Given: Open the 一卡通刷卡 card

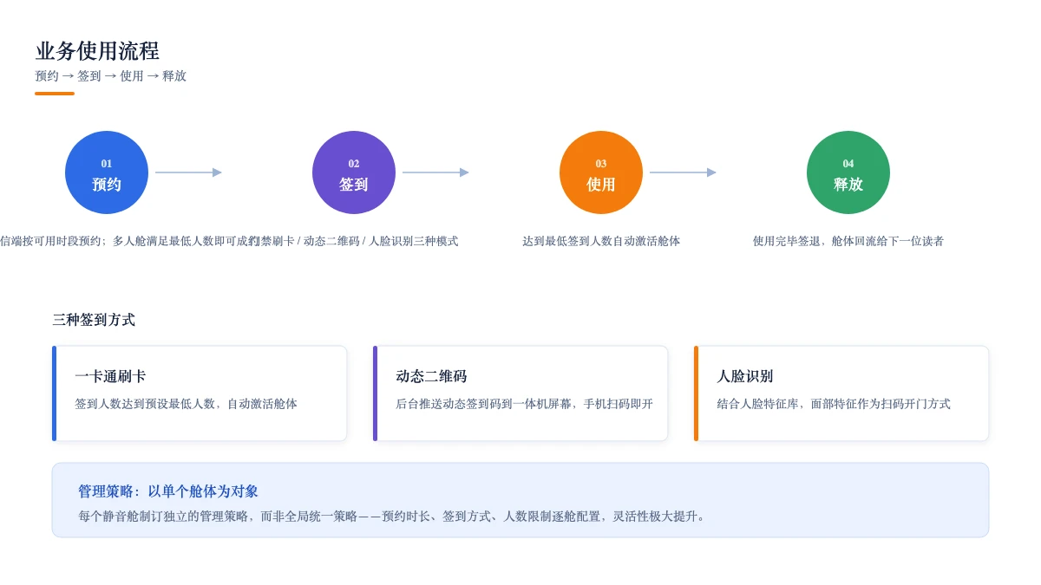Looking at the screenshot, I should [x=200, y=393].
